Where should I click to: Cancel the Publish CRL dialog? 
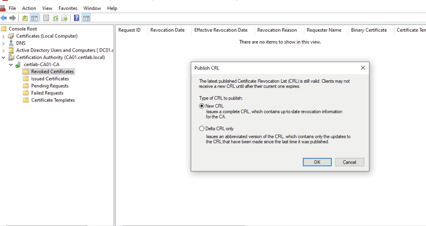pyautogui.click(x=350, y=162)
